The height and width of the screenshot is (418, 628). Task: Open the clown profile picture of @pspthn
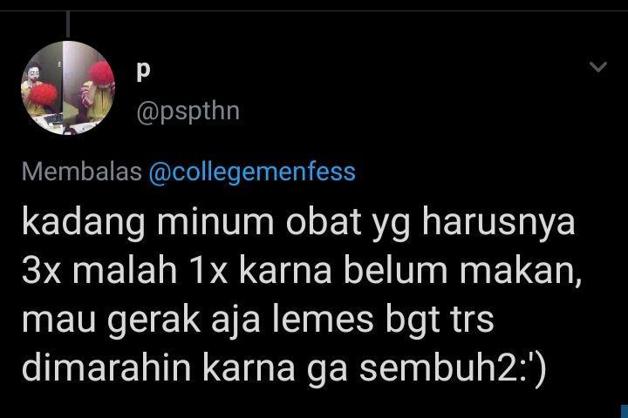[68, 88]
